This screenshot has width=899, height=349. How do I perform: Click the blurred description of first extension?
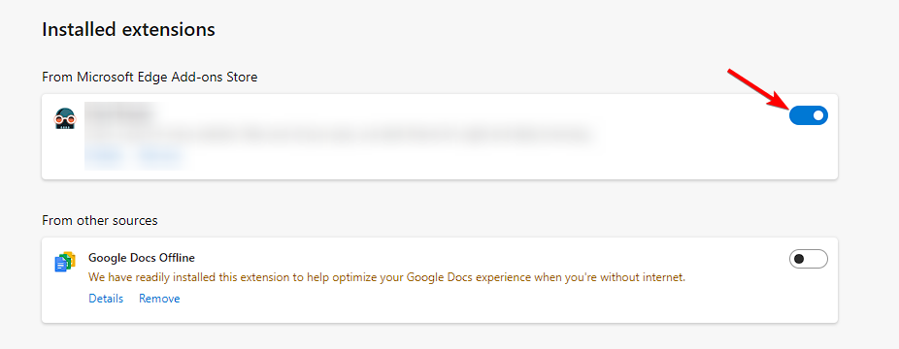(x=338, y=135)
